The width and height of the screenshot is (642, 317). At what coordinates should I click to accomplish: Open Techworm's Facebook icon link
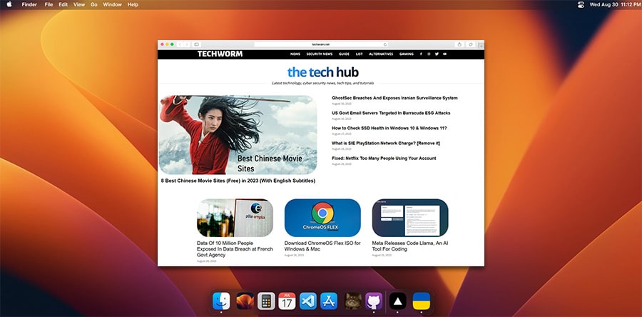(x=421, y=54)
